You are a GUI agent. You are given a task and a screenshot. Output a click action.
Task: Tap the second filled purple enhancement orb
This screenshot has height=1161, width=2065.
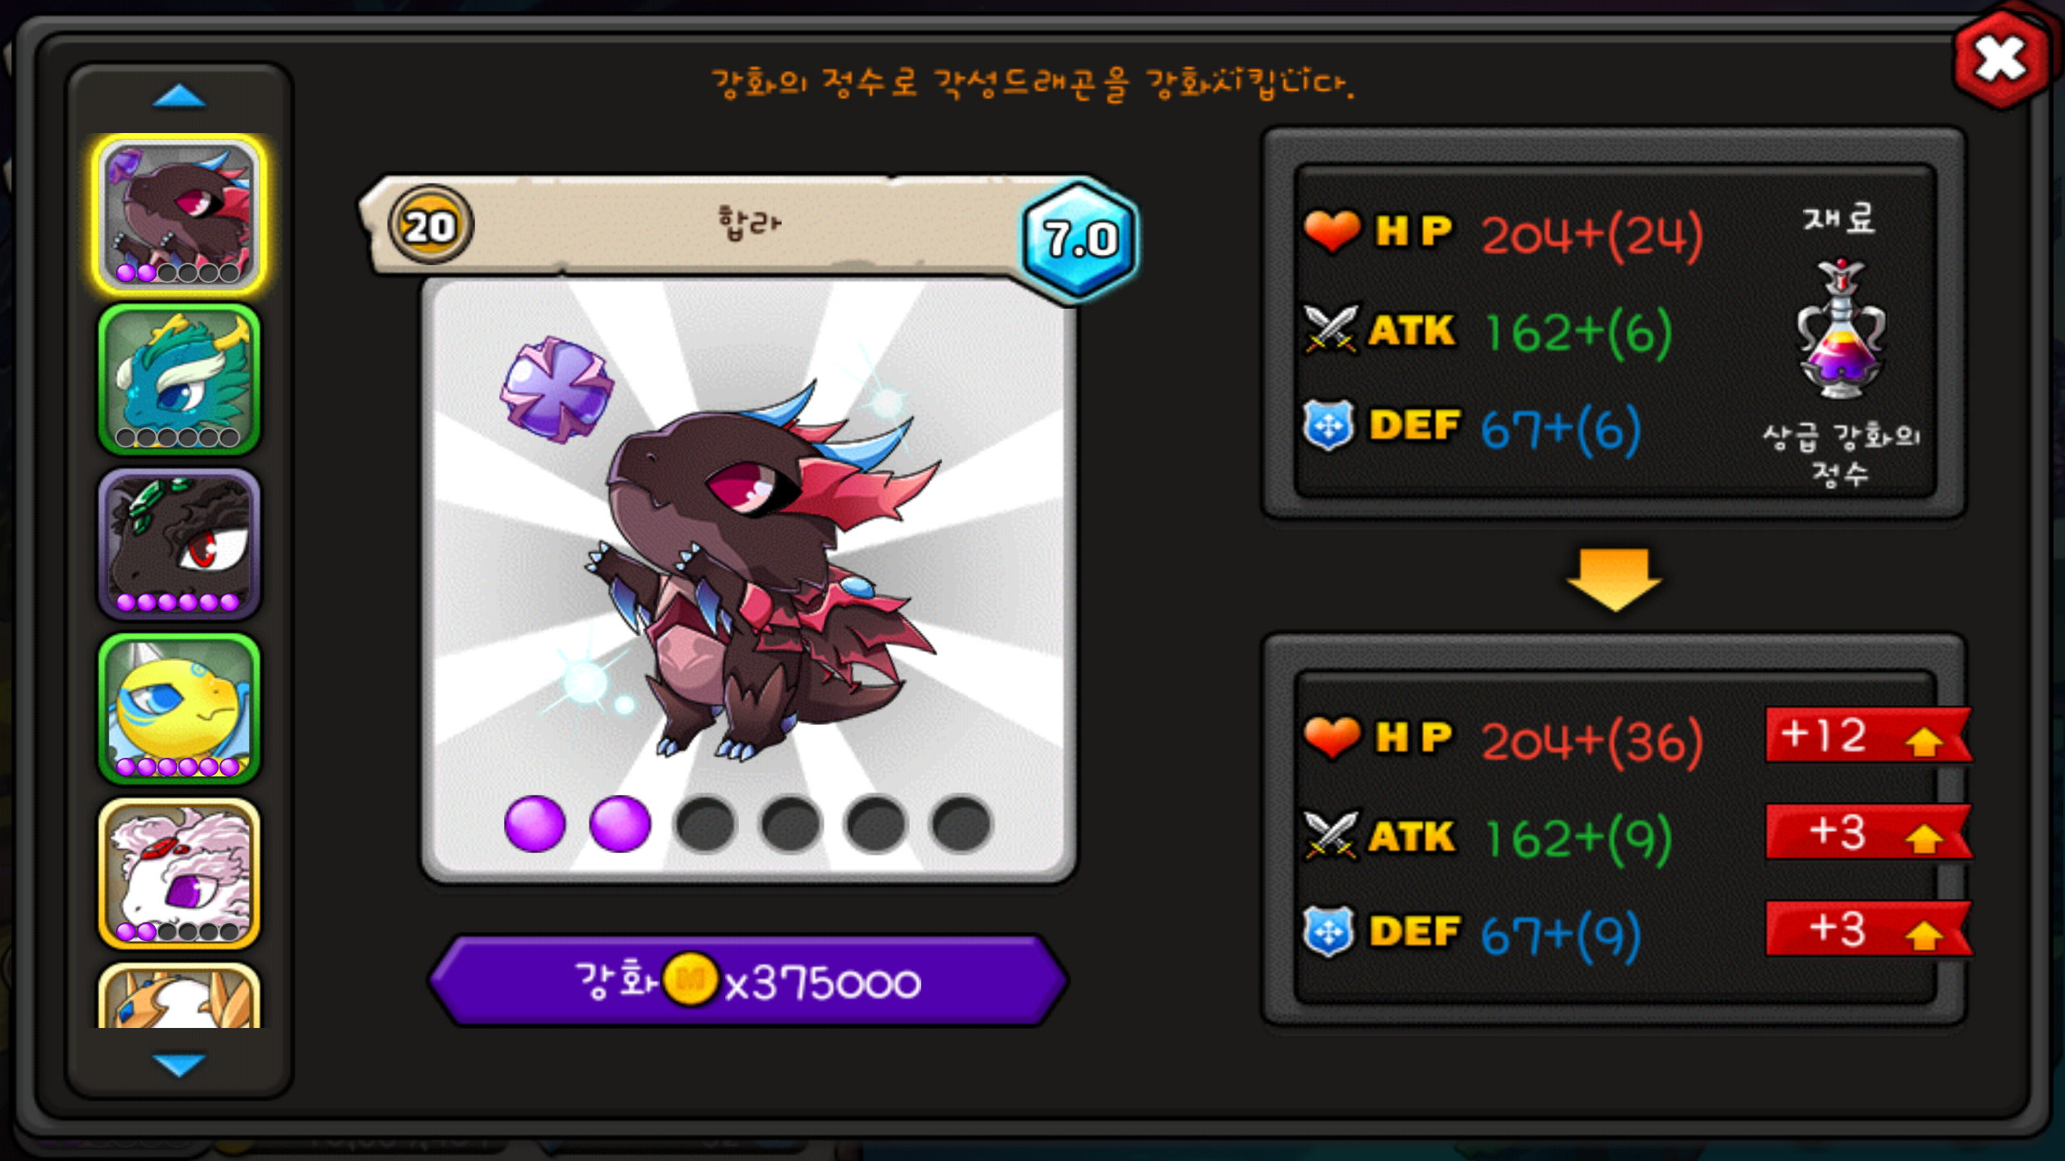(x=619, y=823)
